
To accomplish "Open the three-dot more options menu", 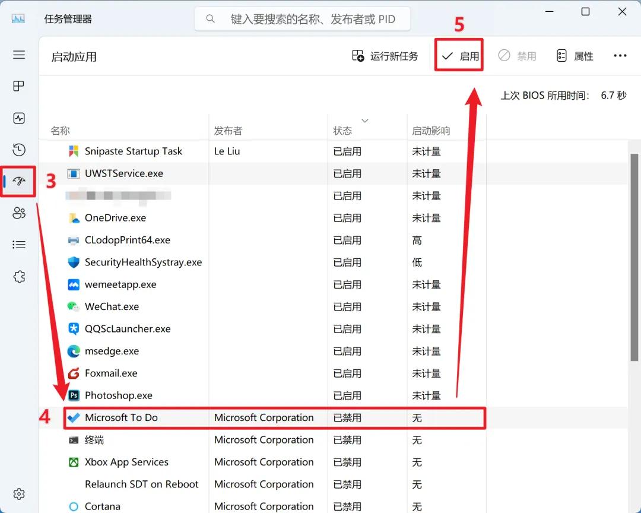I will (x=620, y=56).
